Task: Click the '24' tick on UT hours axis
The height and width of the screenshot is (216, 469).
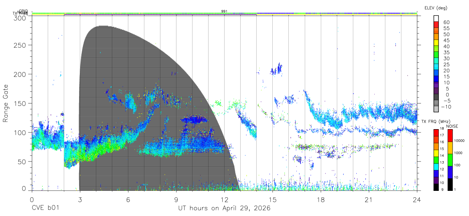Action: pyautogui.click(x=417, y=200)
